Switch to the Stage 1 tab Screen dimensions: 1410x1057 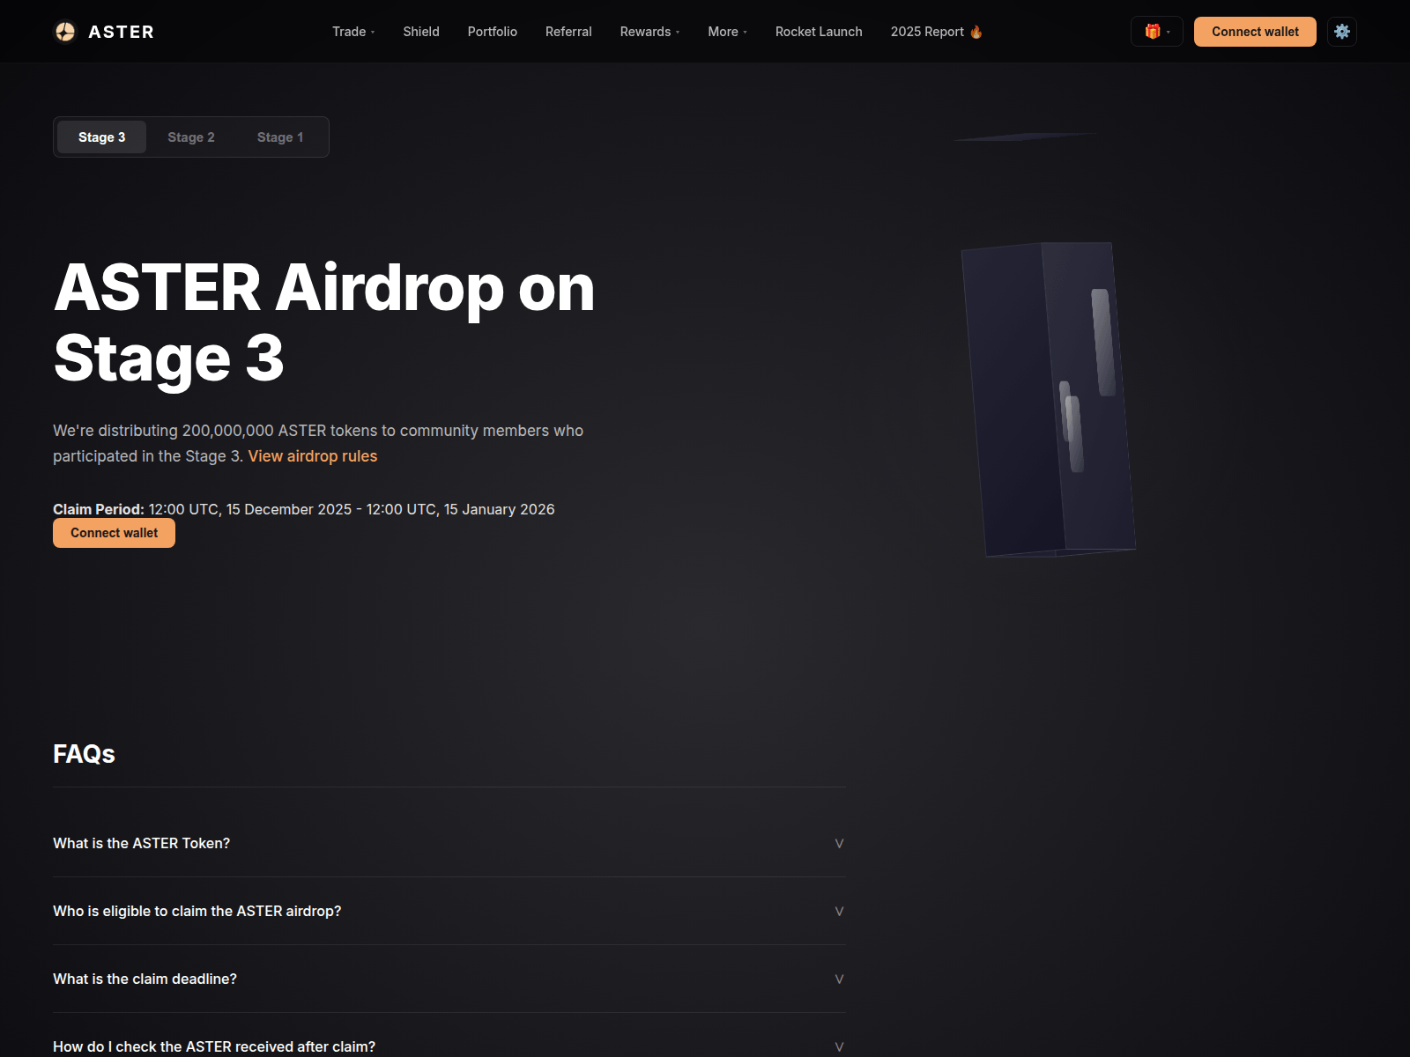coord(280,137)
